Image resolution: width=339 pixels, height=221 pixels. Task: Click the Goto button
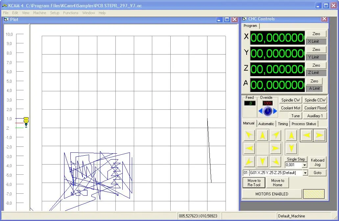(x=317, y=173)
